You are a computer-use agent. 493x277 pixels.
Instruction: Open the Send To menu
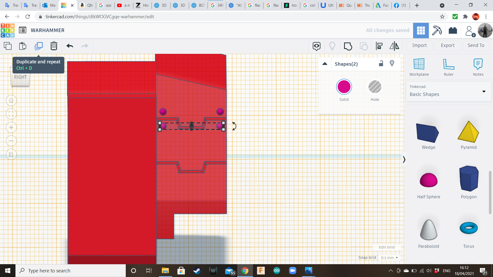click(476, 45)
